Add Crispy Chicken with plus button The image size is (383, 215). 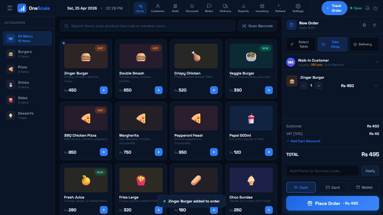coord(214,90)
